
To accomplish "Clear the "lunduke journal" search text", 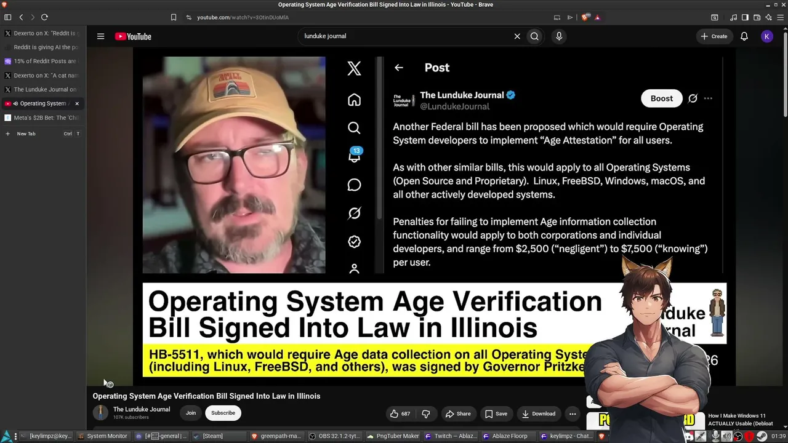I will [517, 36].
